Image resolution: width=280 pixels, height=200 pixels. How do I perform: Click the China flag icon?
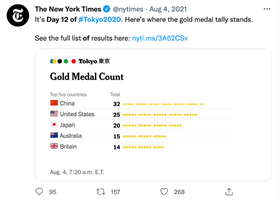click(54, 103)
